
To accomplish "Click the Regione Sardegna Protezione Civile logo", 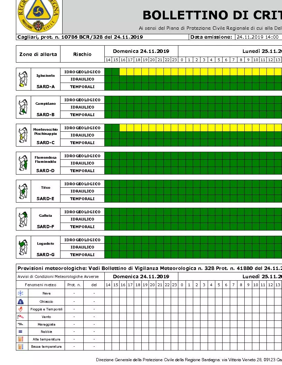I will click(x=39, y=16).
